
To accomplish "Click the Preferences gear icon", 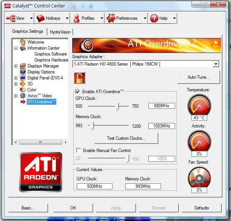I will (111, 18).
